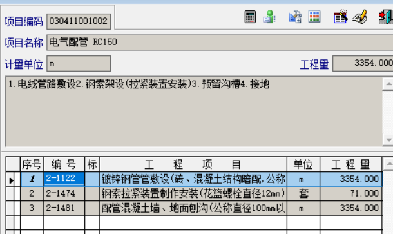Click description box scrollbar up arrow
This screenshot has height=234, width=393.
coord(388,84)
